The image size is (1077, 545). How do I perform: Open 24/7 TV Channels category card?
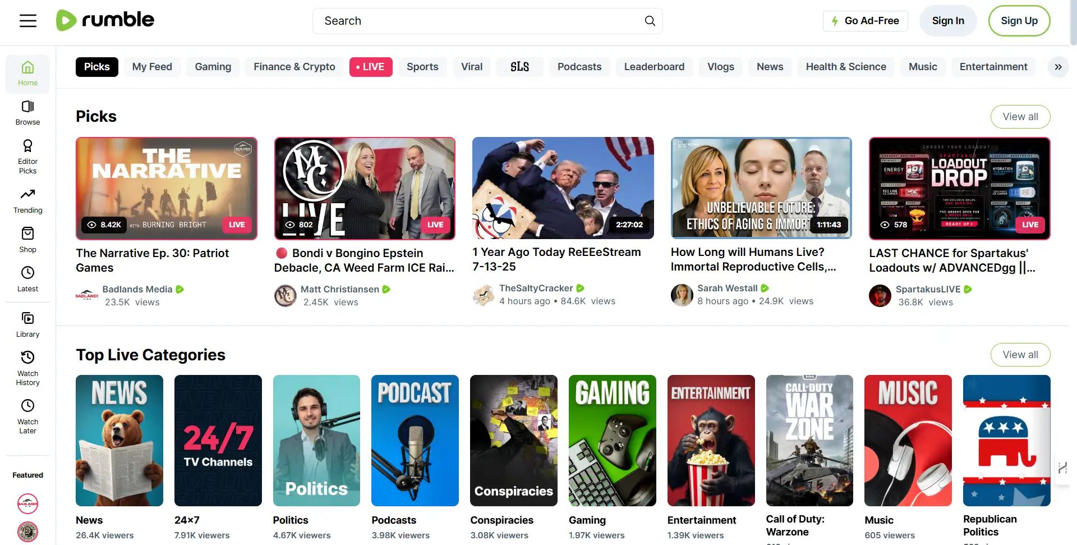218,441
